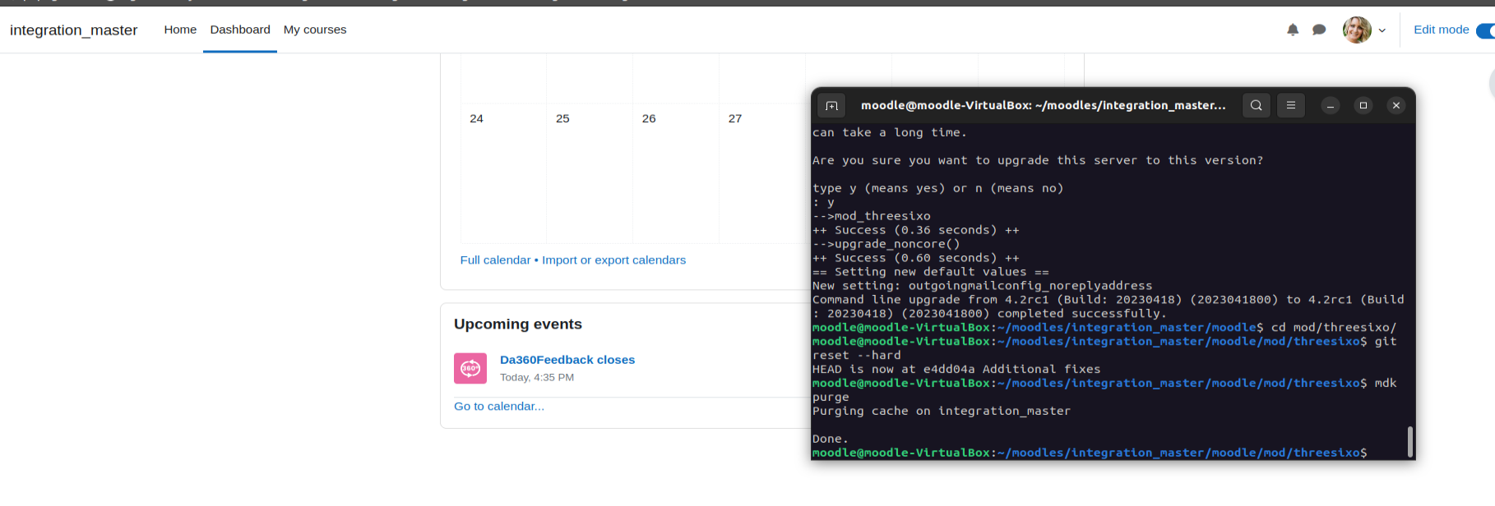Close the terminal window

(x=1396, y=105)
